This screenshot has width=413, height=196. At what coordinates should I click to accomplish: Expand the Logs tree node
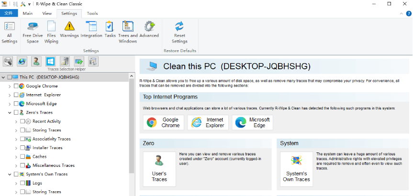16,183
